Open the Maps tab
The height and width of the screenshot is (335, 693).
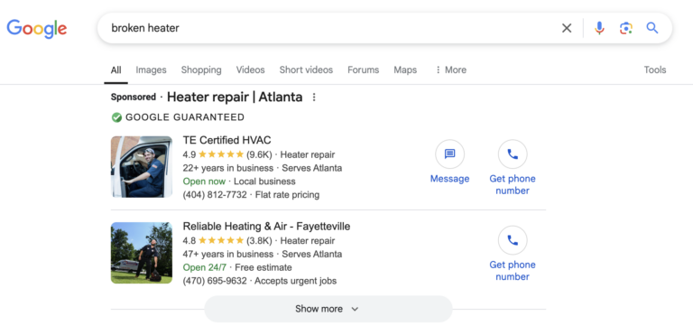[x=405, y=70]
